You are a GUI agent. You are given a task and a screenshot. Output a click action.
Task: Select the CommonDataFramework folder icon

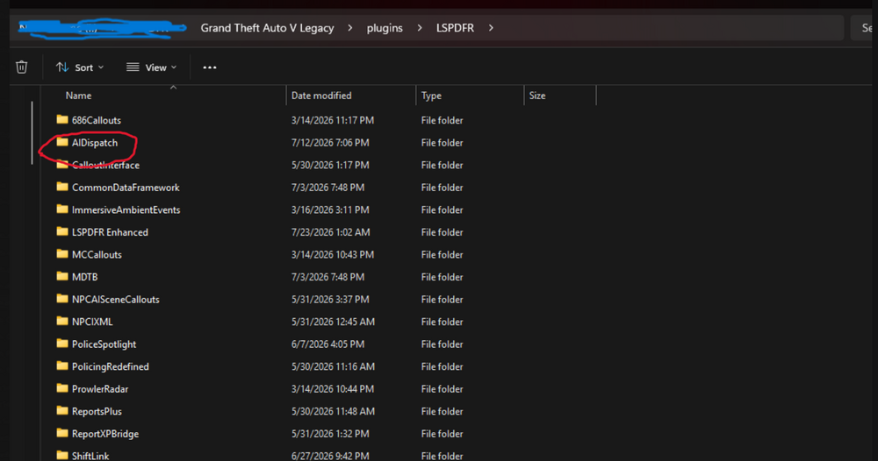(62, 187)
